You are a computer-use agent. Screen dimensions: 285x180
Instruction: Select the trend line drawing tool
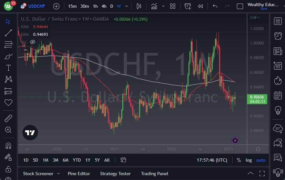[8, 33]
